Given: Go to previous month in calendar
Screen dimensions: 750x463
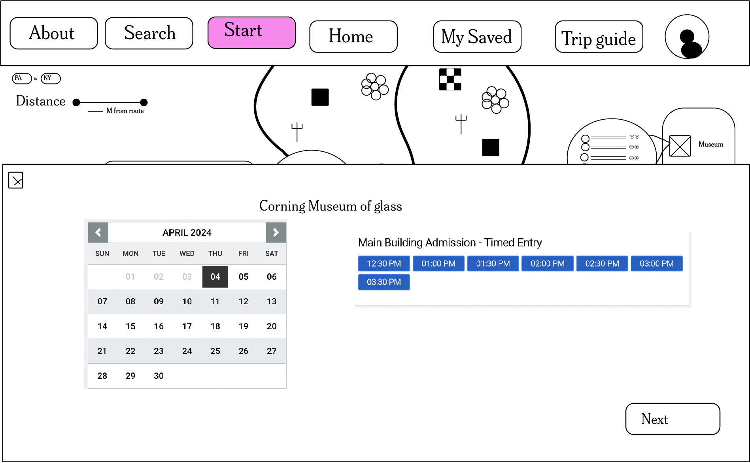Looking at the screenshot, I should (x=98, y=232).
